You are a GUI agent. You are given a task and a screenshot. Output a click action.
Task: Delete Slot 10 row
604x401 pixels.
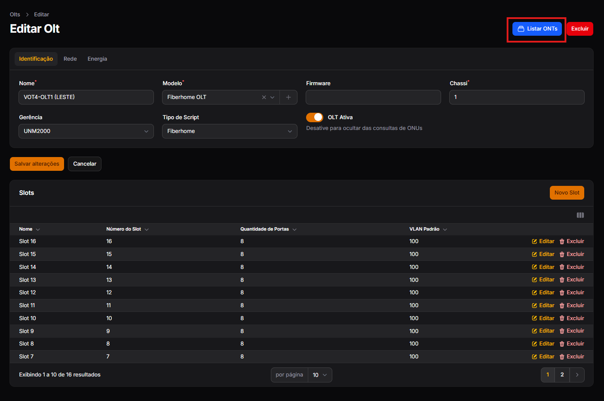pyautogui.click(x=572, y=318)
